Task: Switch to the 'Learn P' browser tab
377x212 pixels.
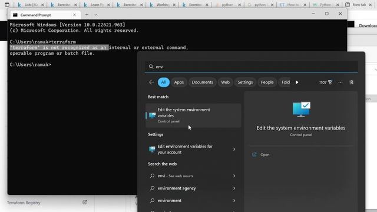Action: pyautogui.click(x=96, y=5)
